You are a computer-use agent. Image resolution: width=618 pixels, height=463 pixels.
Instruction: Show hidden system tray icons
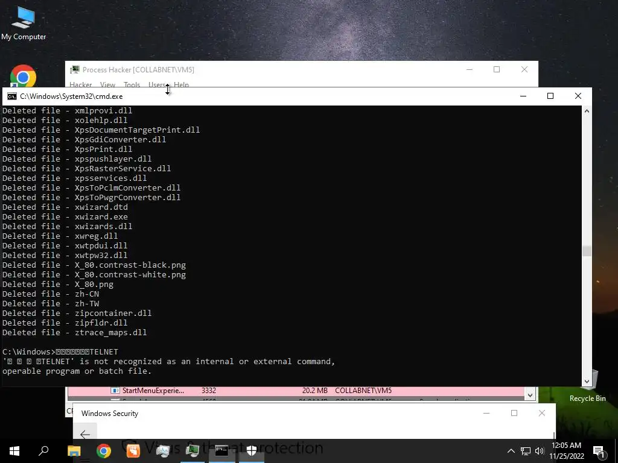point(511,451)
